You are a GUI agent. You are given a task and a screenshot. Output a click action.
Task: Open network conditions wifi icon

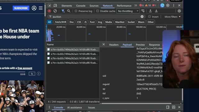pyautogui.click(x=143, y=11)
